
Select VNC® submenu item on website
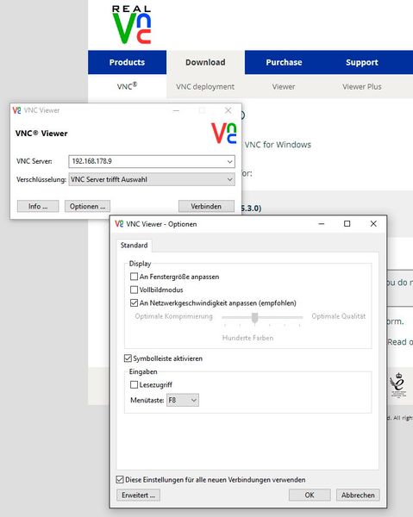[x=127, y=86]
